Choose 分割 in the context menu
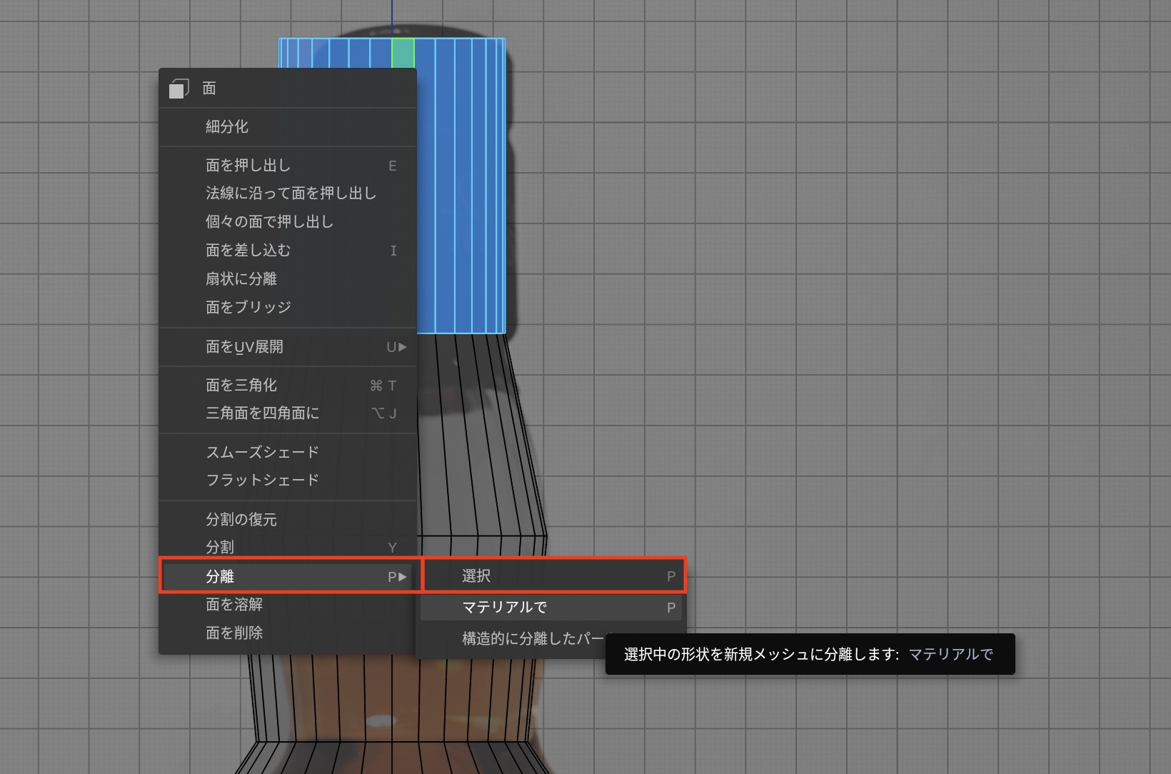 click(x=220, y=548)
